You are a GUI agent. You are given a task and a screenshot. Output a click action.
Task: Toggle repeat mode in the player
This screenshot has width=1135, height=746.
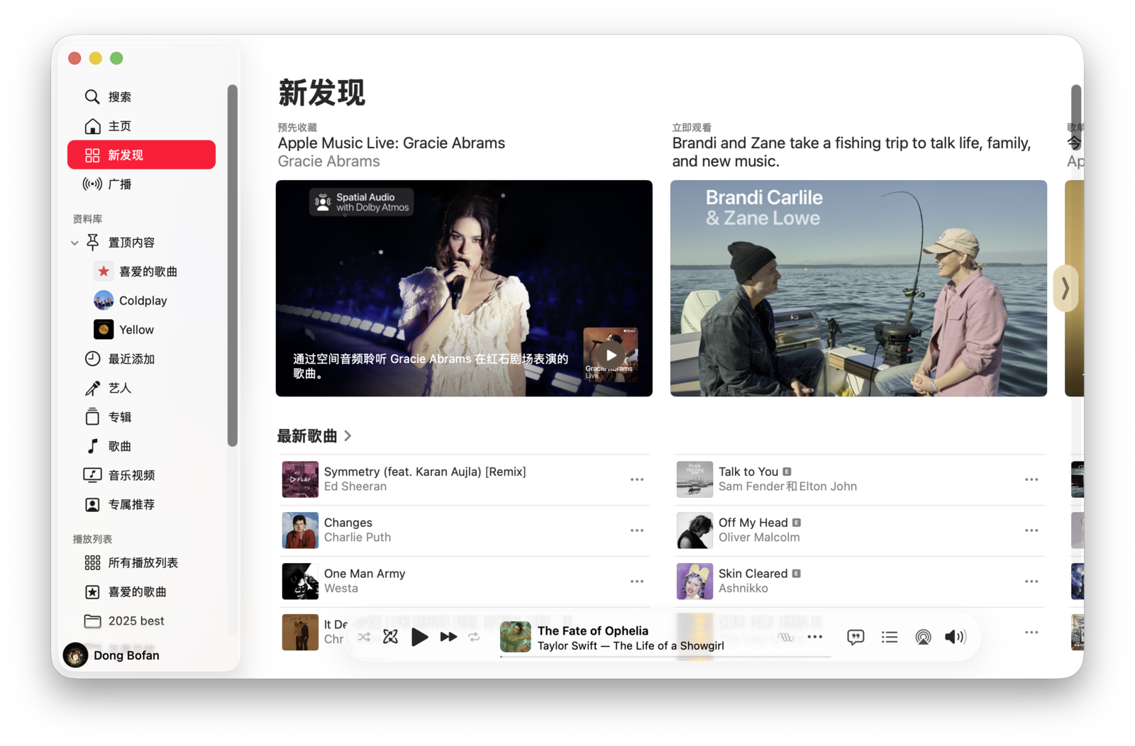click(474, 637)
